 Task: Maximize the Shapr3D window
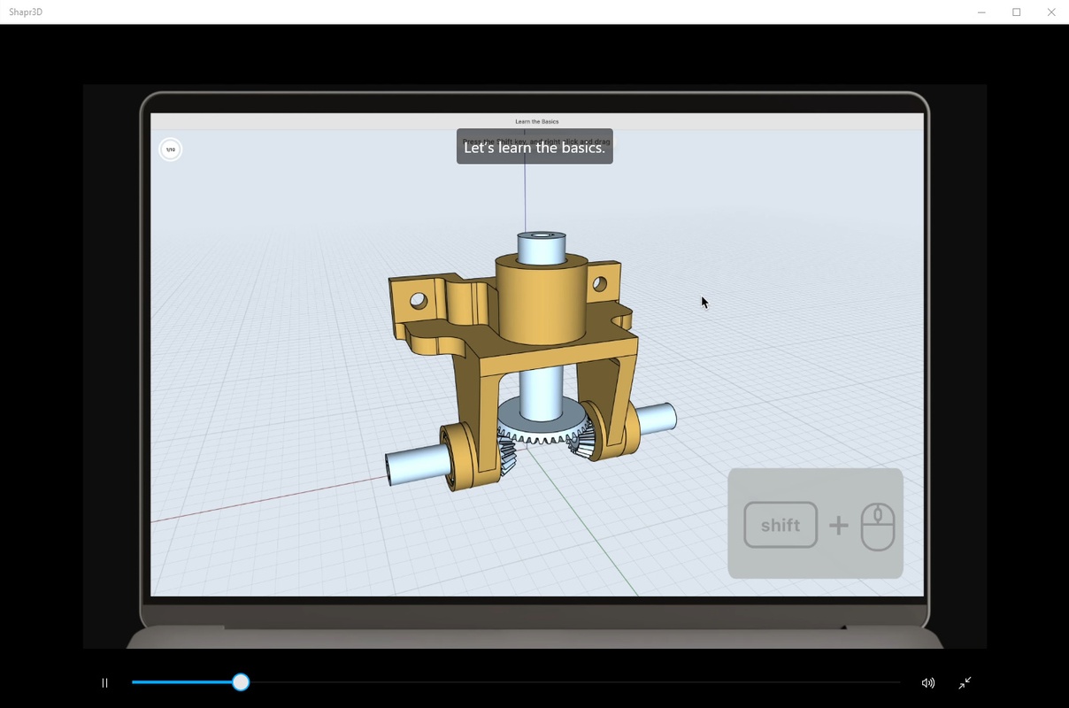tap(1017, 12)
